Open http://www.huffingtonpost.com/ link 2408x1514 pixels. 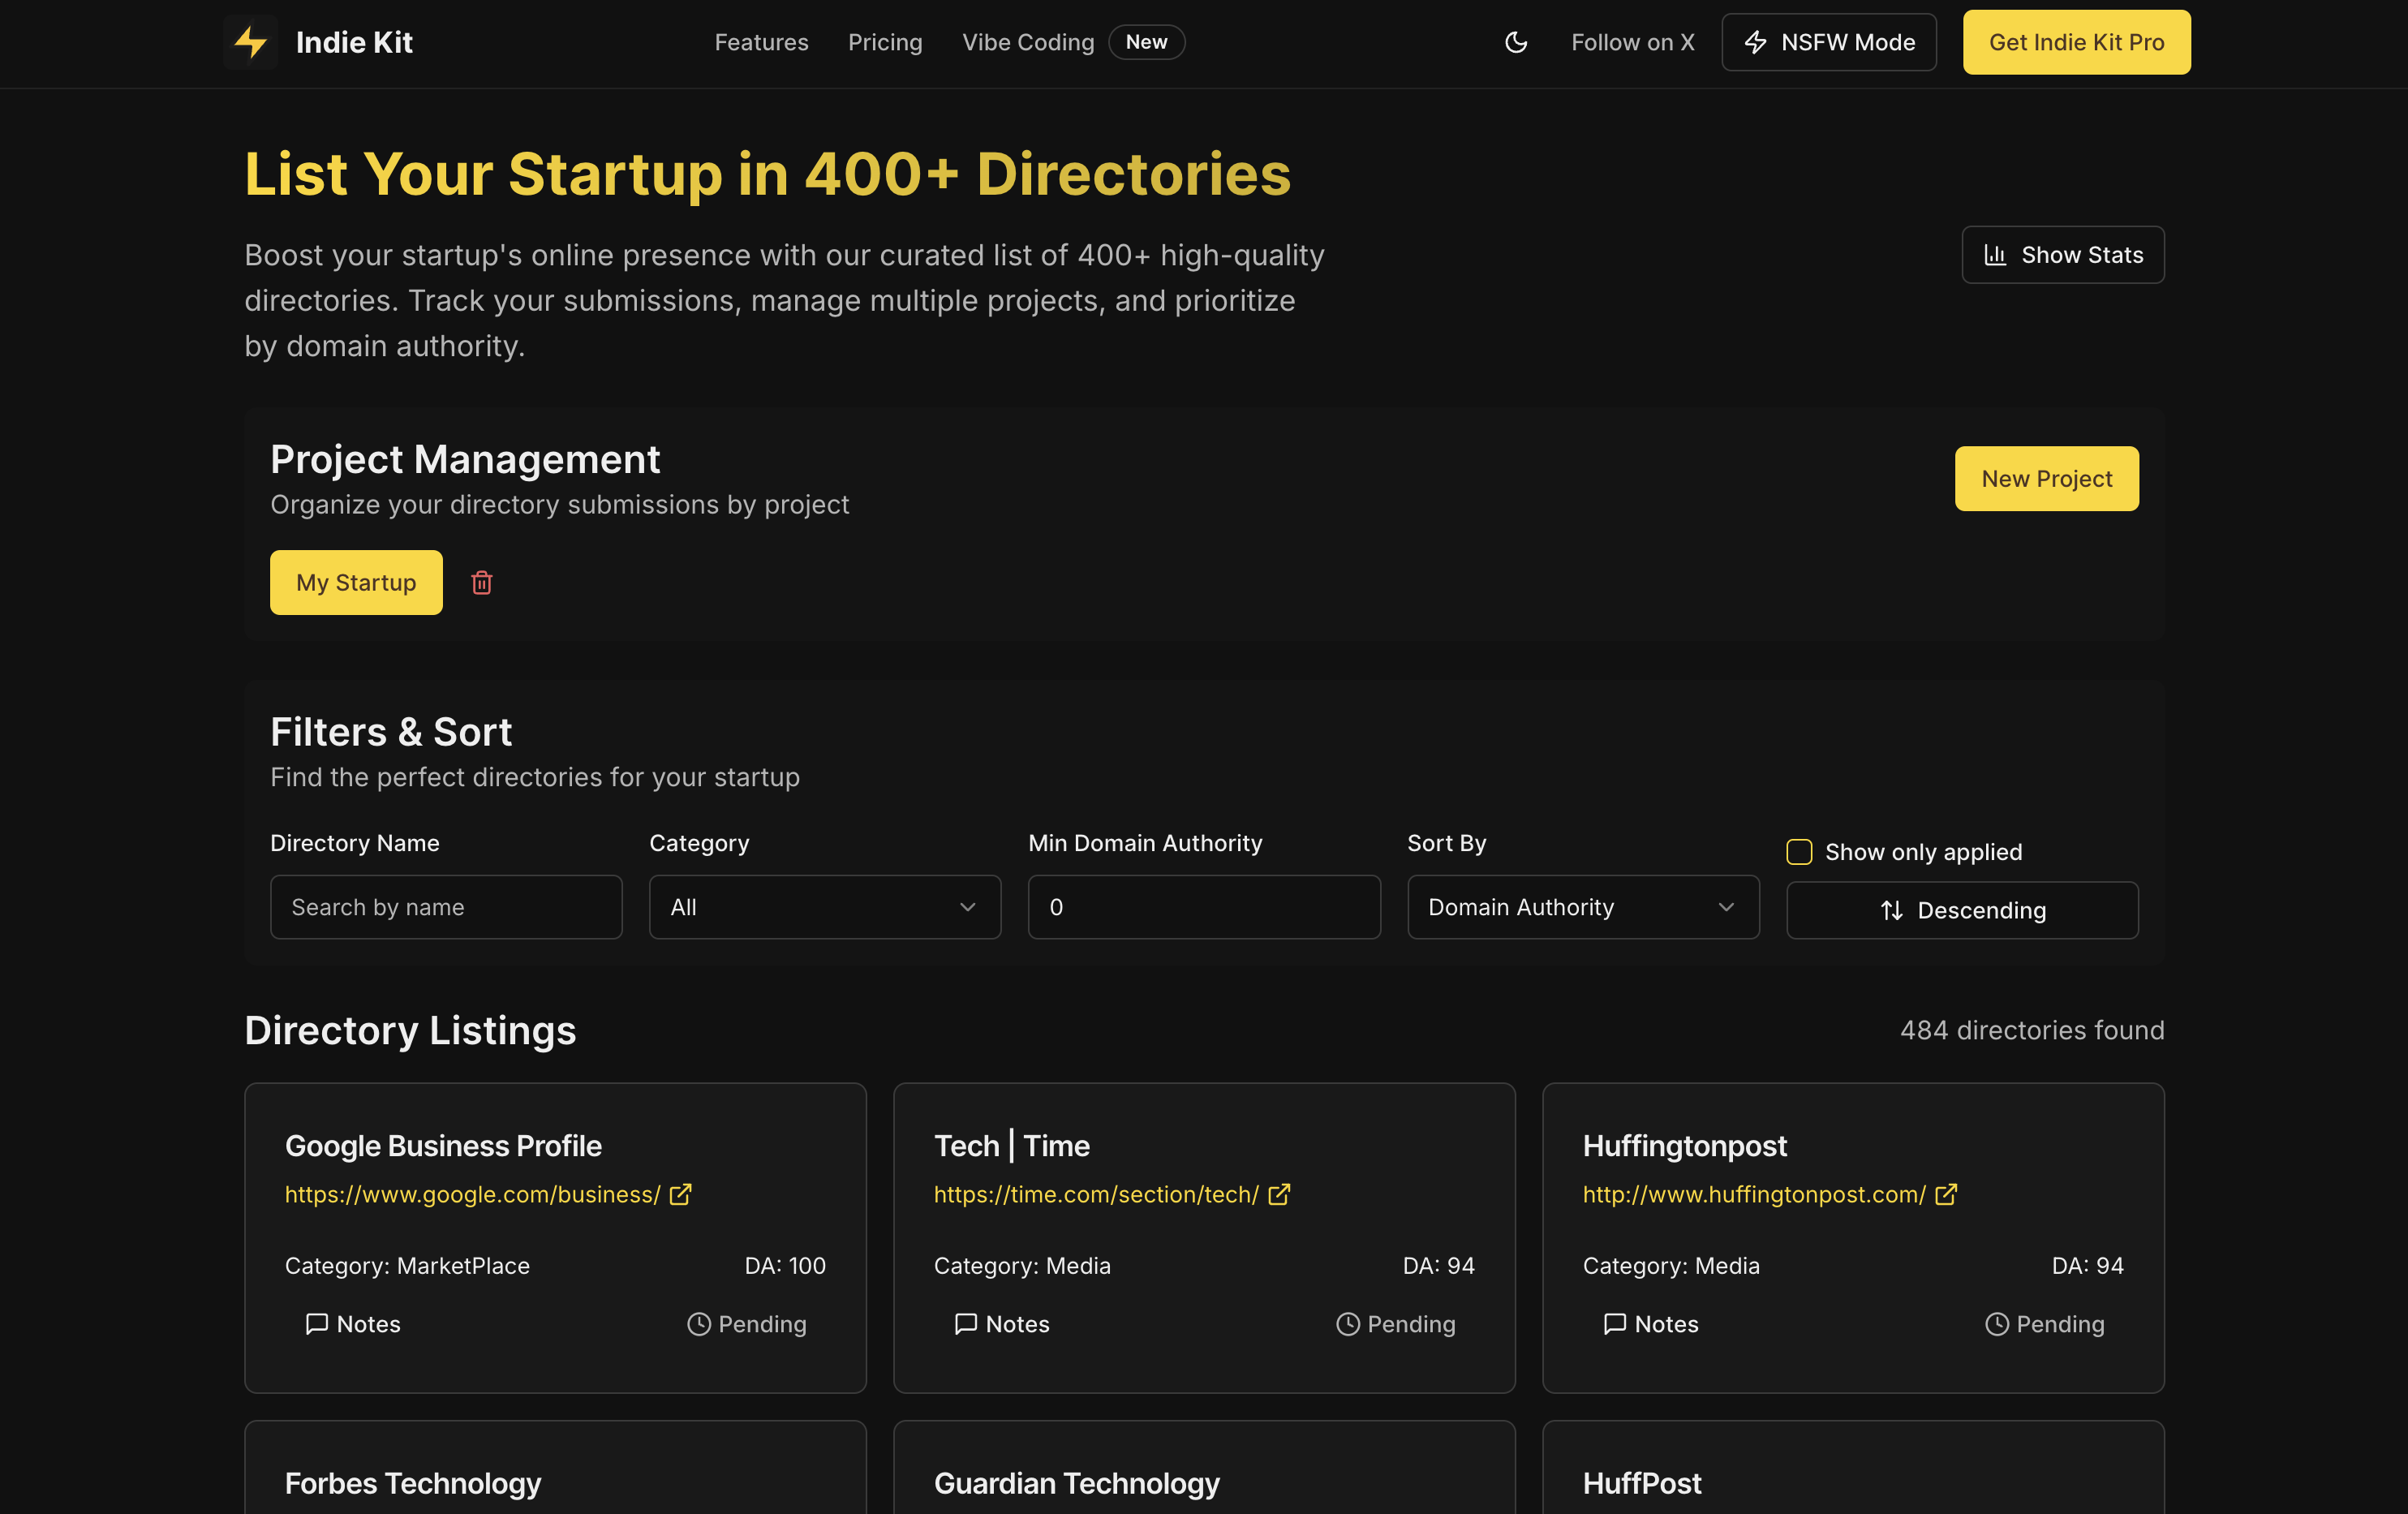(1754, 1194)
